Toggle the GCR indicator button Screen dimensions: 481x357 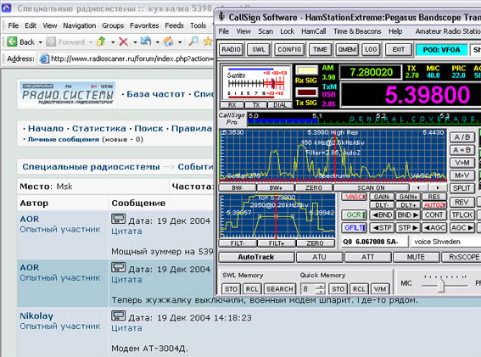354,215
